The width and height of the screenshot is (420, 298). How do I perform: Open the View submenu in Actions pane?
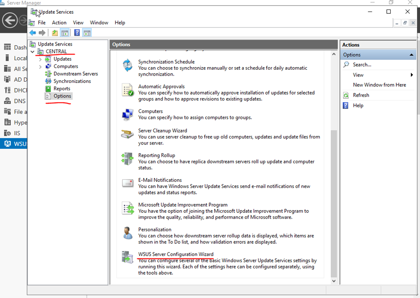pyautogui.click(x=358, y=75)
